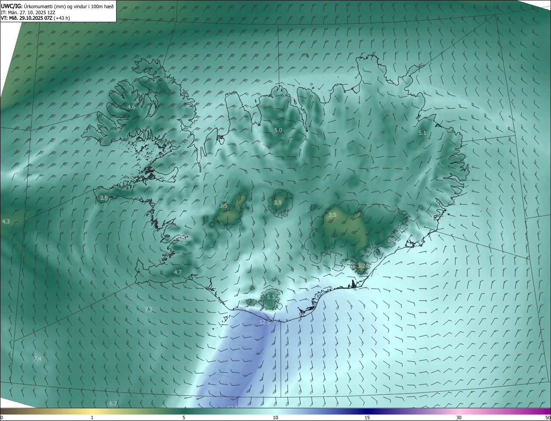Click the 3.2 value on Öræfajökull
The width and height of the screenshot is (551, 421).
pyautogui.click(x=361, y=266)
